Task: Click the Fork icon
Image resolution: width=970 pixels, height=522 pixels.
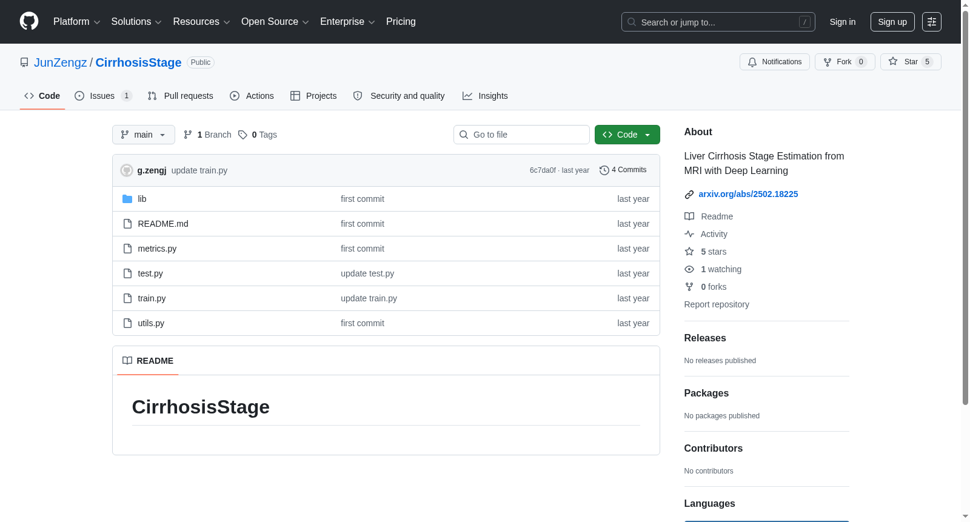Action: click(x=828, y=62)
